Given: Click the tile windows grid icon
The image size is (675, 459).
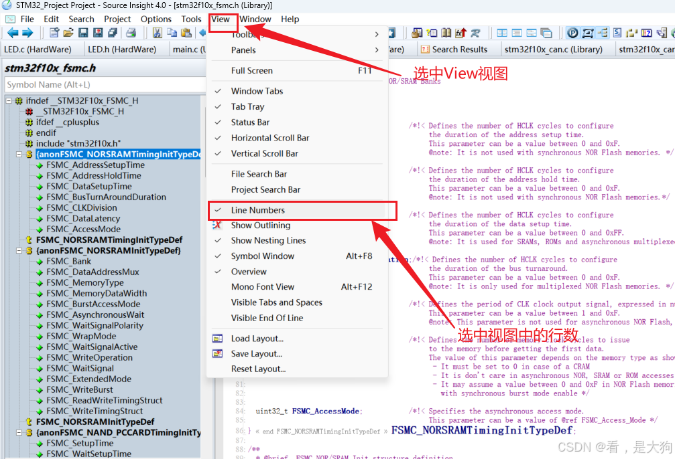Looking at the screenshot, I should (x=502, y=33).
